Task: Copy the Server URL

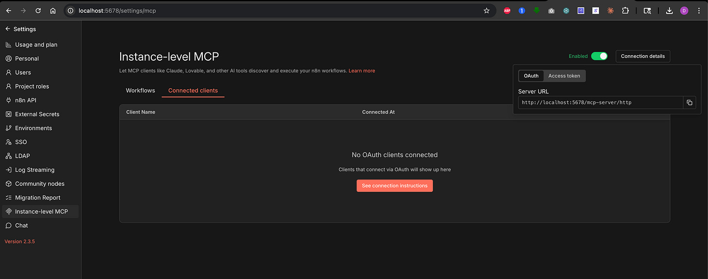Action: click(x=690, y=102)
